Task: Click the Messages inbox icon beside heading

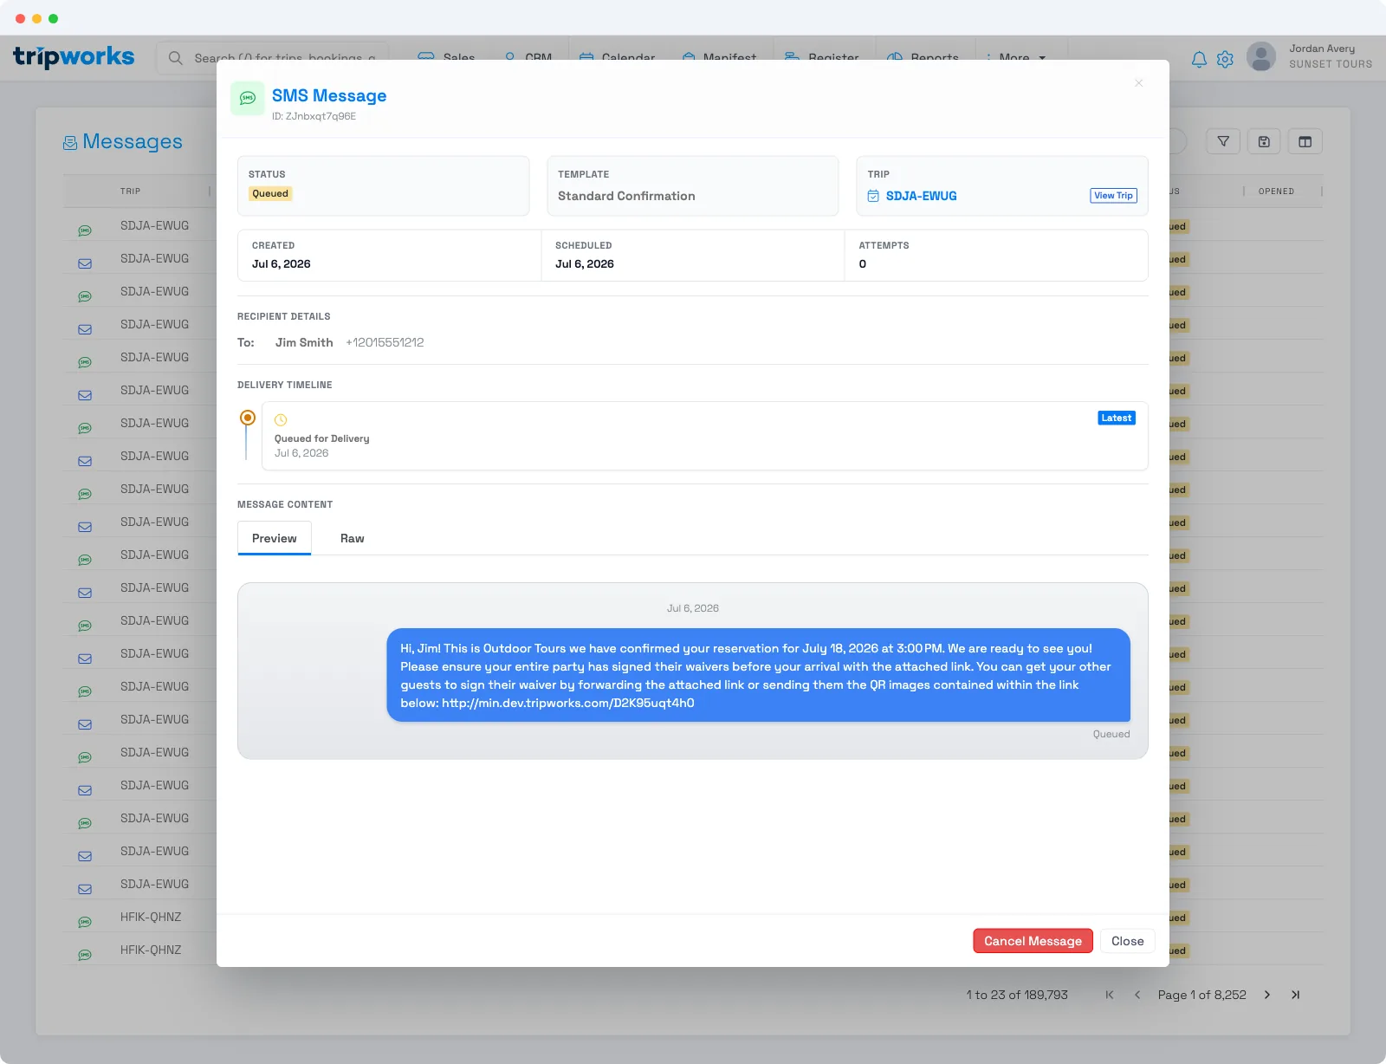Action: click(x=70, y=143)
